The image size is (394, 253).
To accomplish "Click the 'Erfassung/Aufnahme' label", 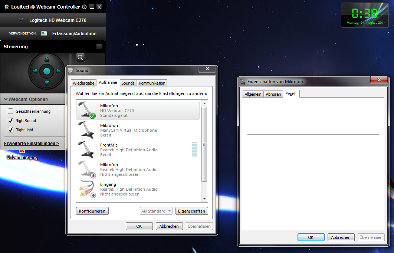I will click(74, 34).
